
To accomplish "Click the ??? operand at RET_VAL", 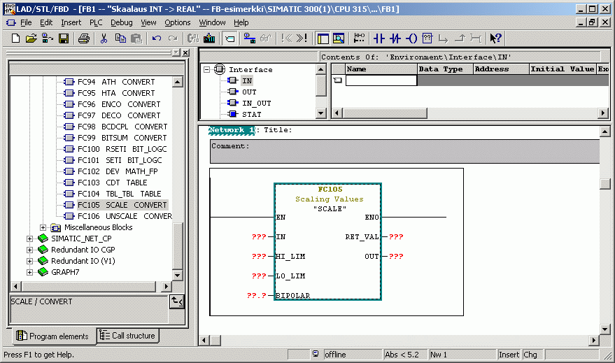I will click(396, 237).
